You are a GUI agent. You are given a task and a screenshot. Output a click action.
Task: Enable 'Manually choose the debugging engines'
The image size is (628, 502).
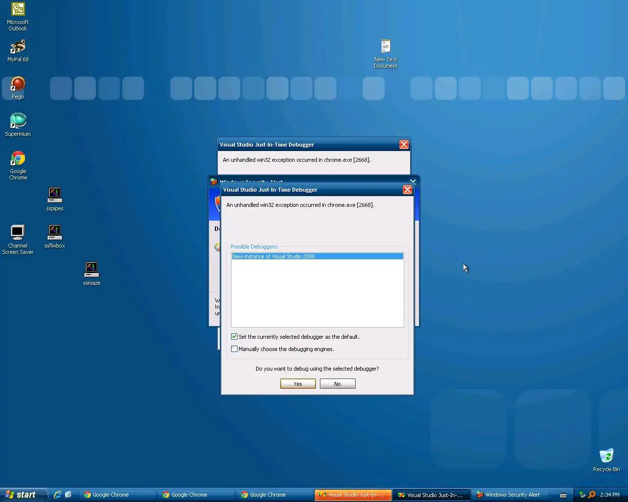point(283,349)
